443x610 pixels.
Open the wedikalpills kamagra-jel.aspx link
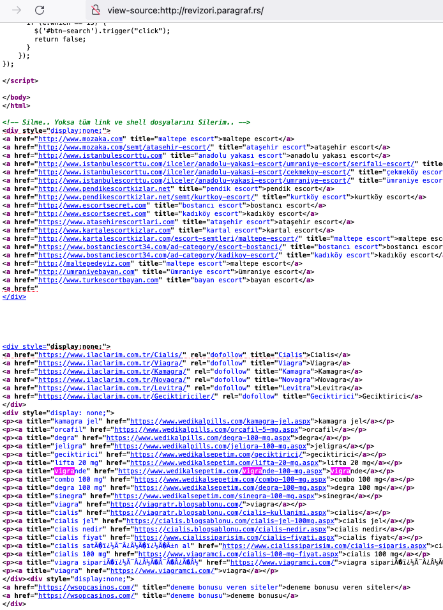pos(220,422)
